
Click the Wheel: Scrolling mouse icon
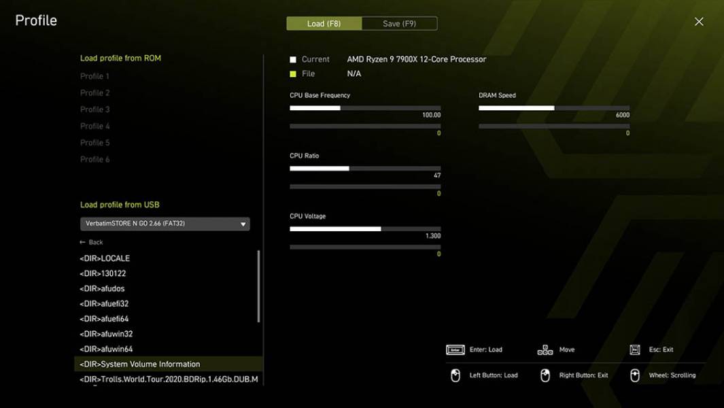tap(636, 375)
